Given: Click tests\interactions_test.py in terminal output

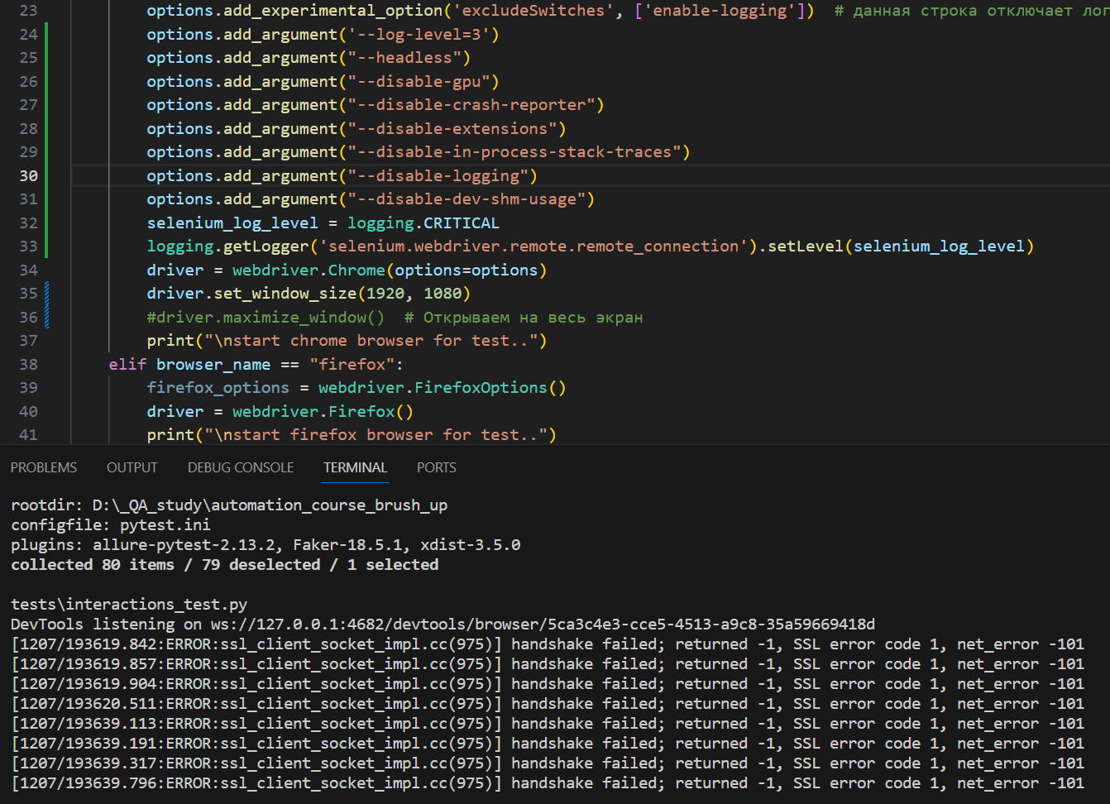Looking at the screenshot, I should pyautogui.click(x=129, y=605).
